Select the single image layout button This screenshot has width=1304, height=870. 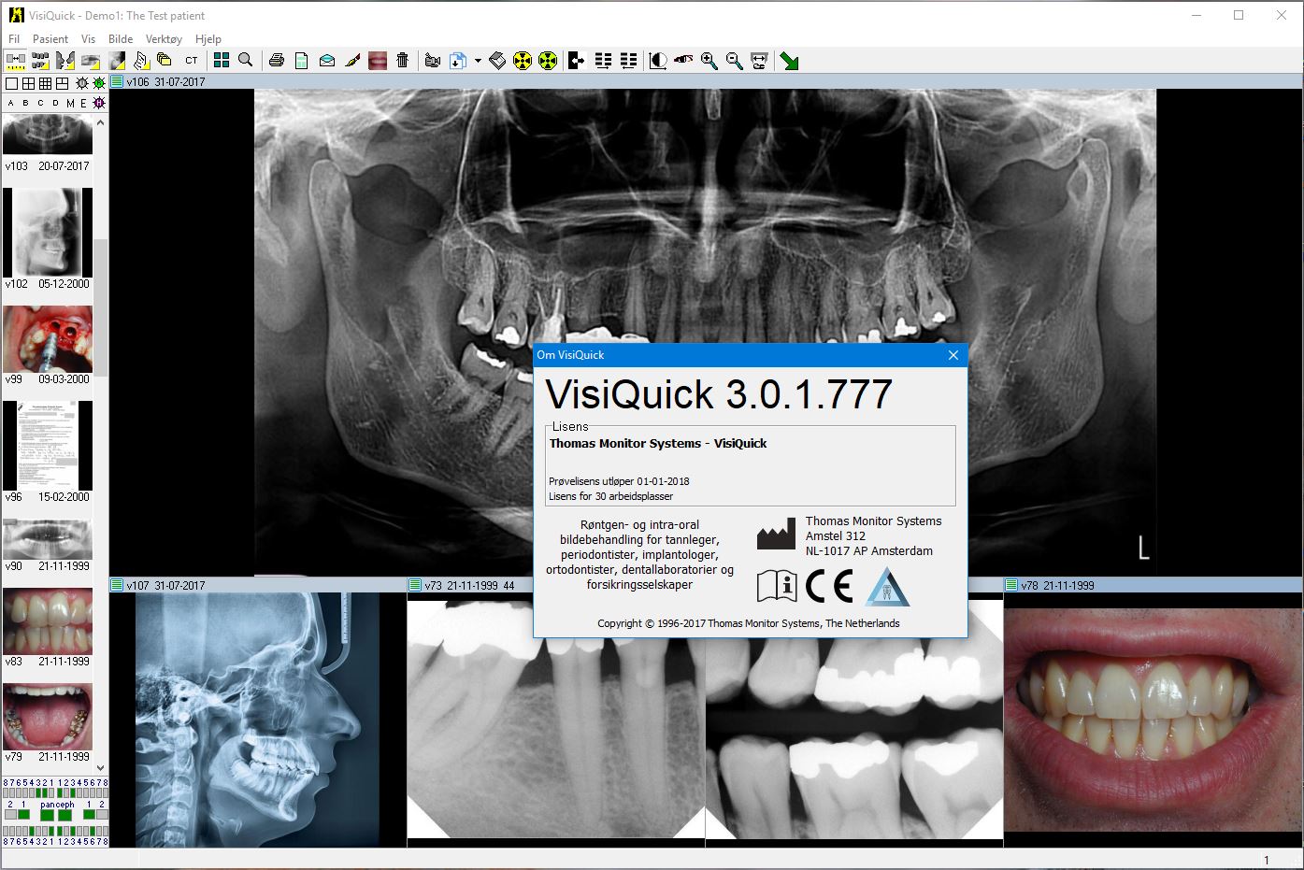[x=12, y=84]
